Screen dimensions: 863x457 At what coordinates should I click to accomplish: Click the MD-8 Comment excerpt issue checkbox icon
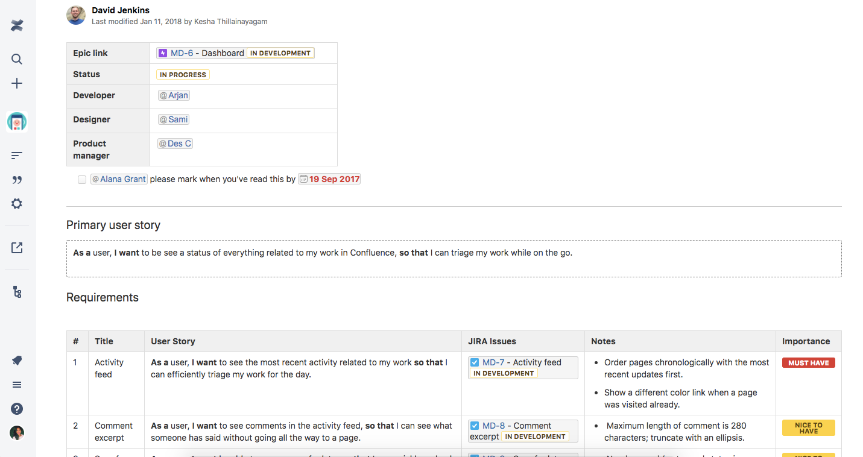coord(475,426)
